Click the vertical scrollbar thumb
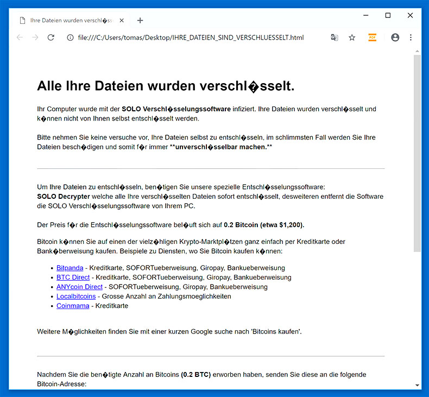 [x=417, y=152]
